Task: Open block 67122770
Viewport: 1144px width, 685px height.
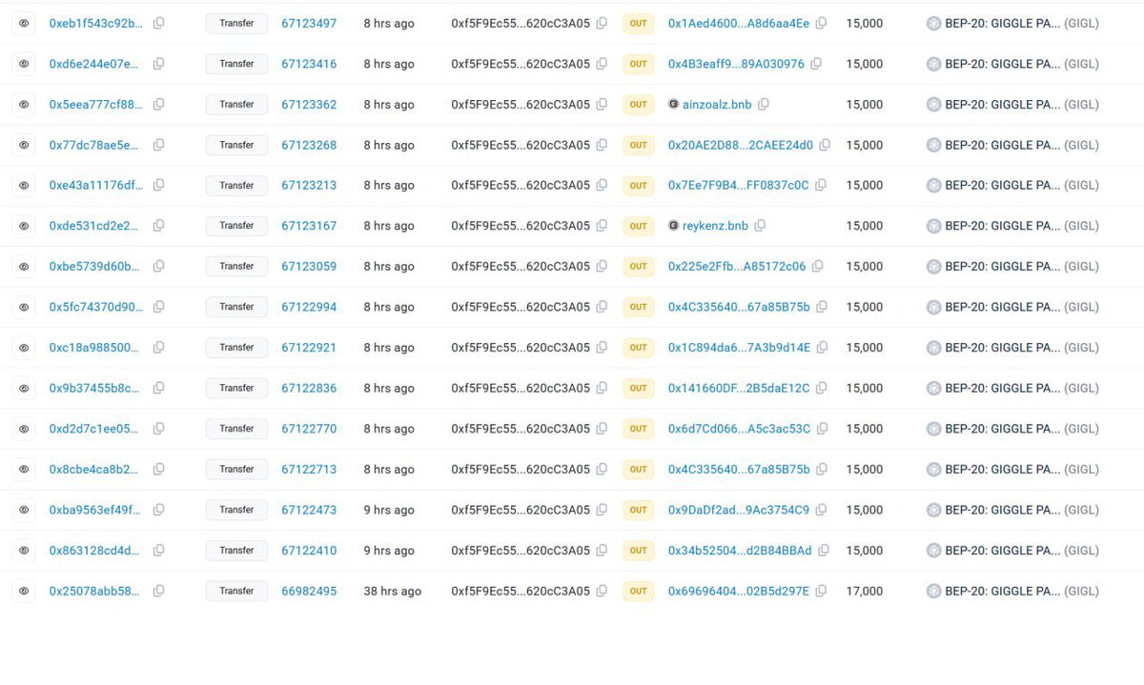Action: click(x=309, y=429)
